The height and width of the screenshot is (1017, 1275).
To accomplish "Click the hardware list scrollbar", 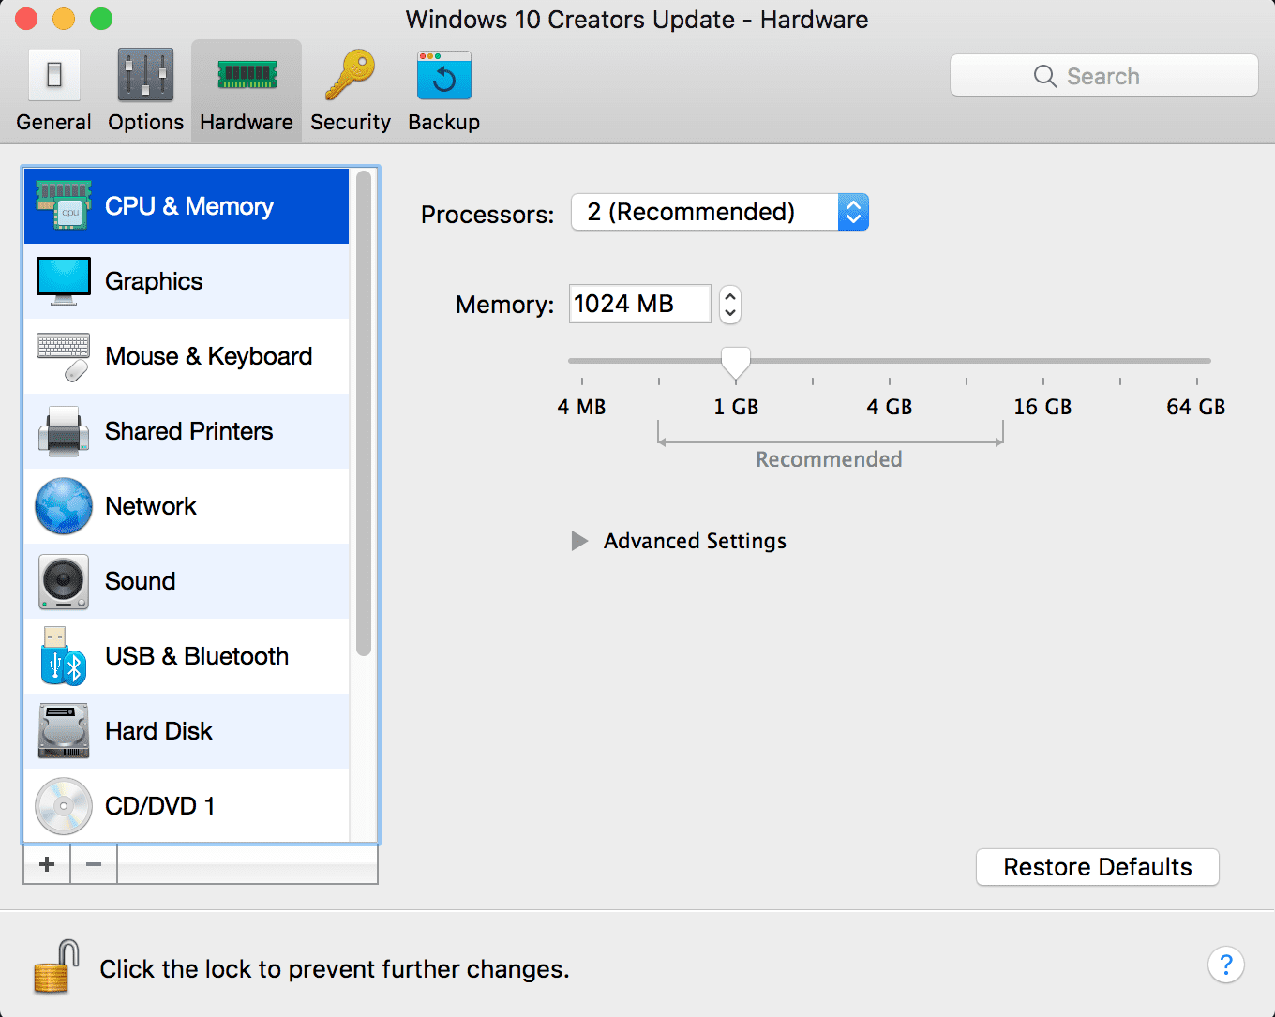I will pyautogui.click(x=364, y=413).
